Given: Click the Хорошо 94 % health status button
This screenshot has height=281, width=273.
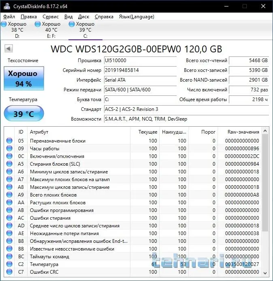Looking at the screenshot, I should 23,79.
